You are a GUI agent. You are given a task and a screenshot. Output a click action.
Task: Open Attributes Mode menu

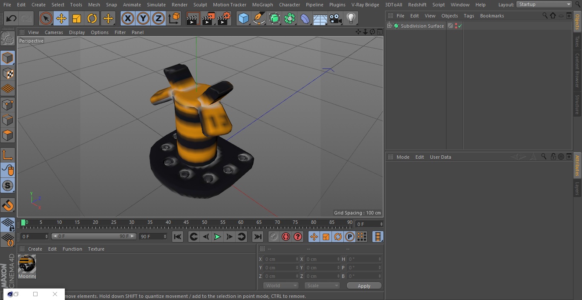click(403, 157)
